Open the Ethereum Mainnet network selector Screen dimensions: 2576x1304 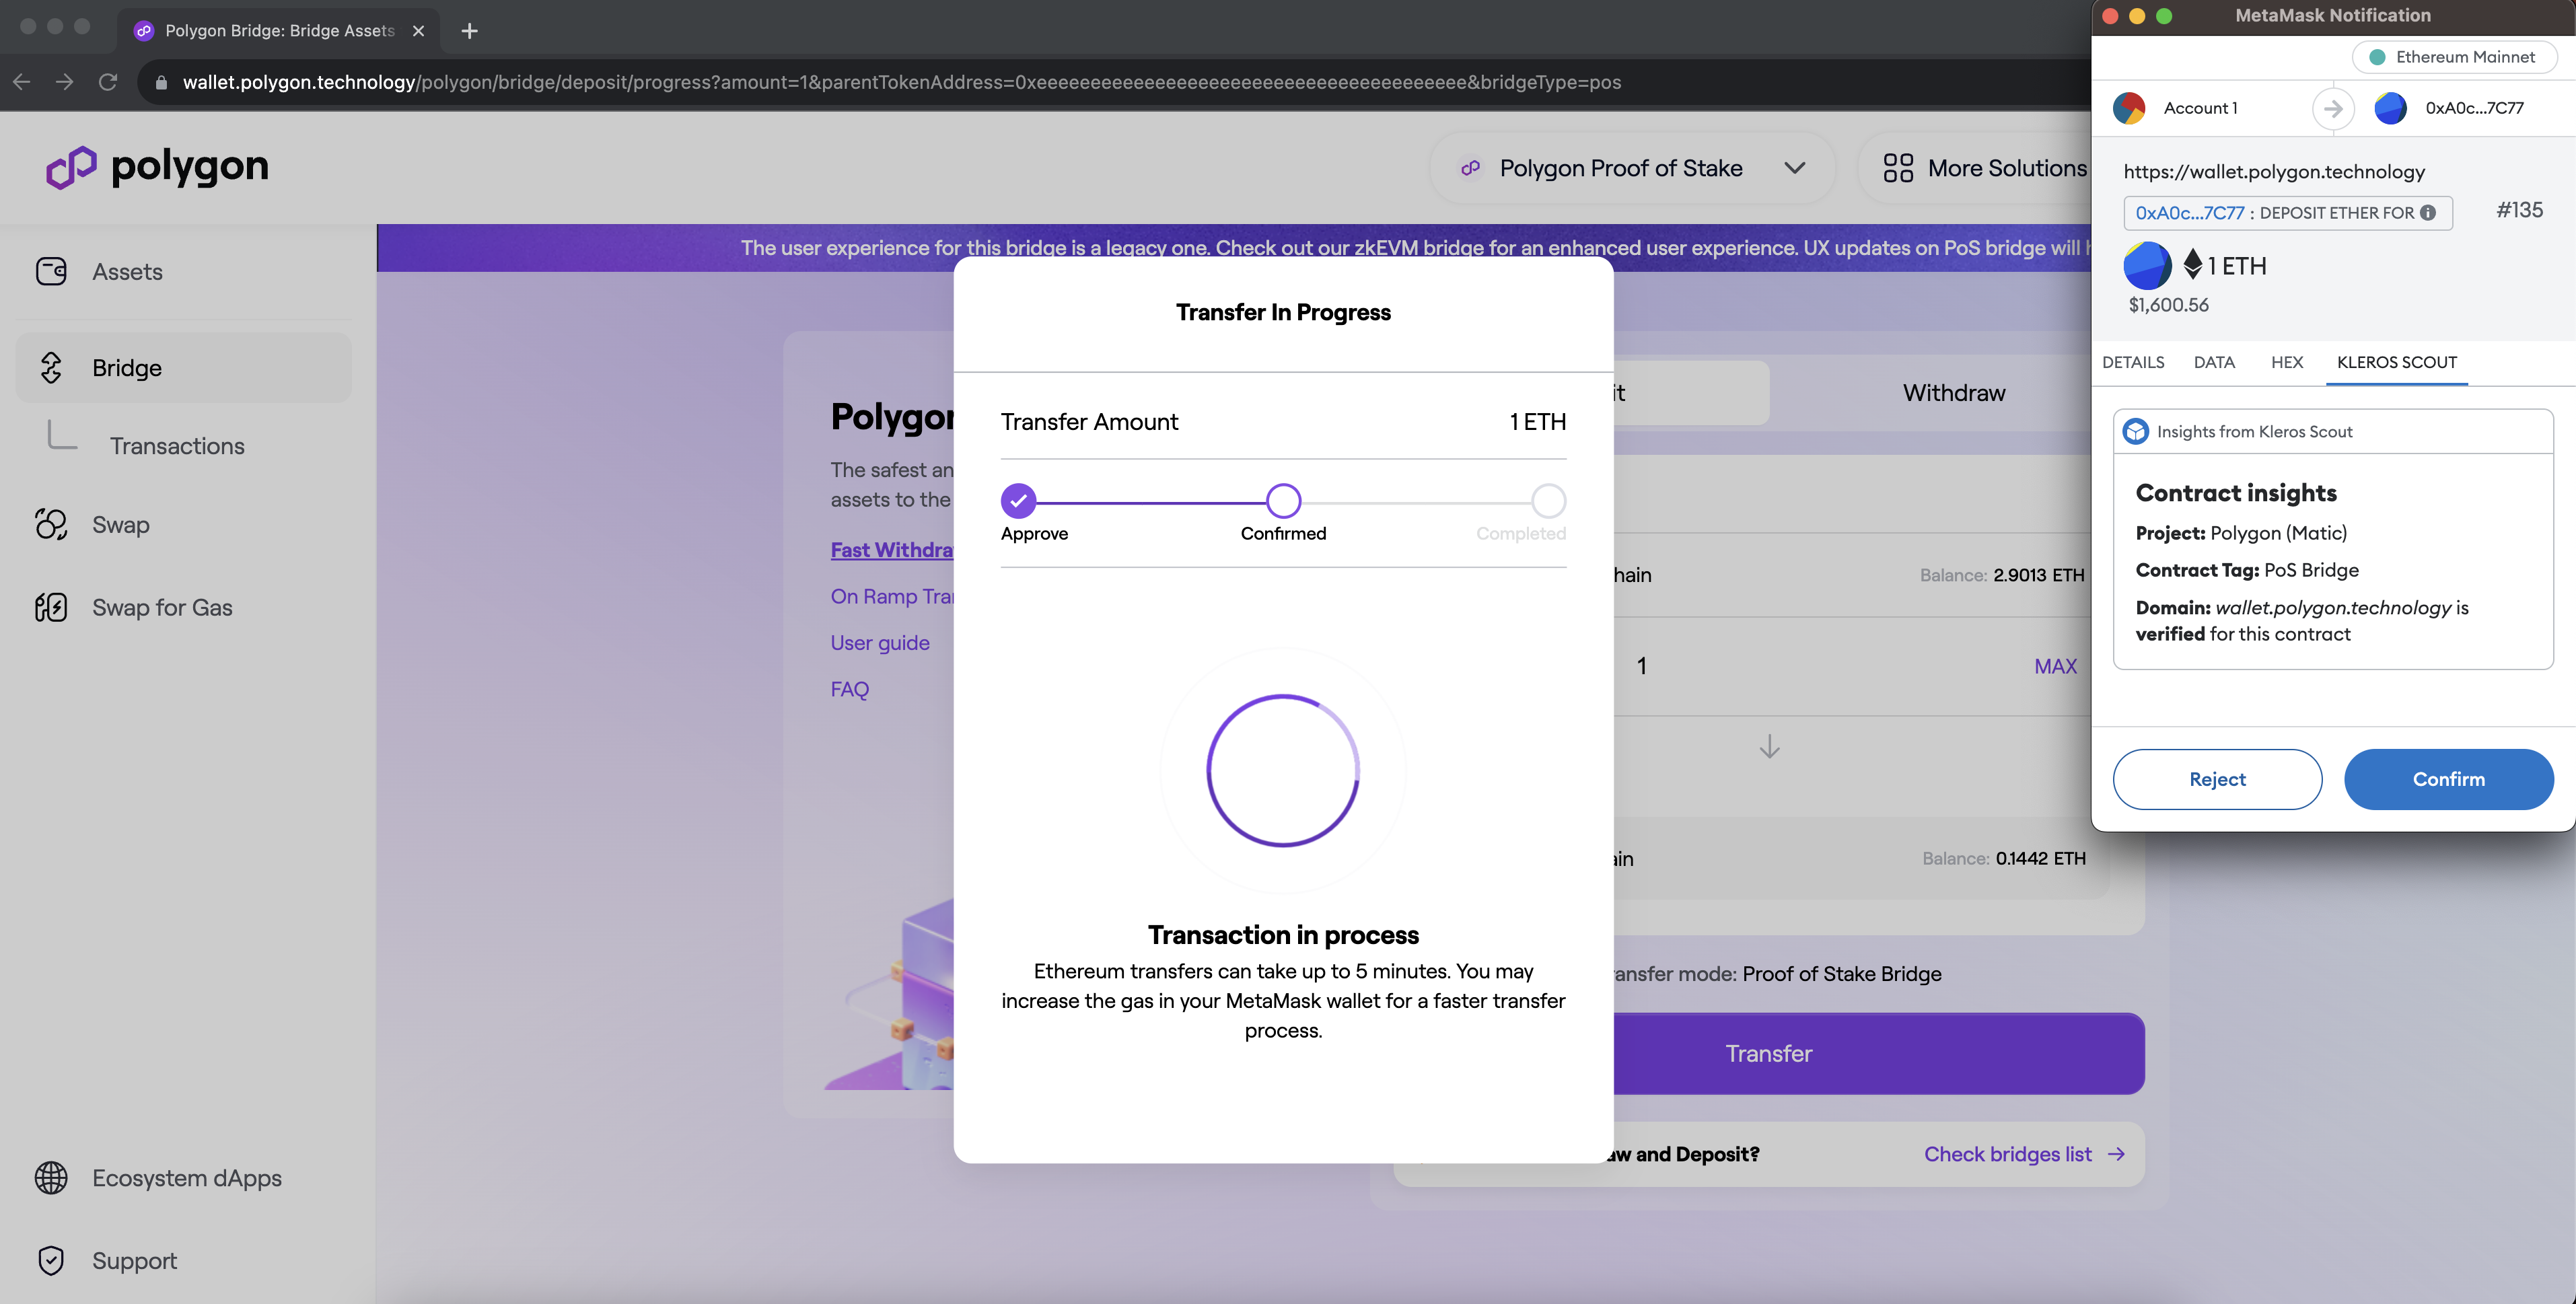point(2454,57)
